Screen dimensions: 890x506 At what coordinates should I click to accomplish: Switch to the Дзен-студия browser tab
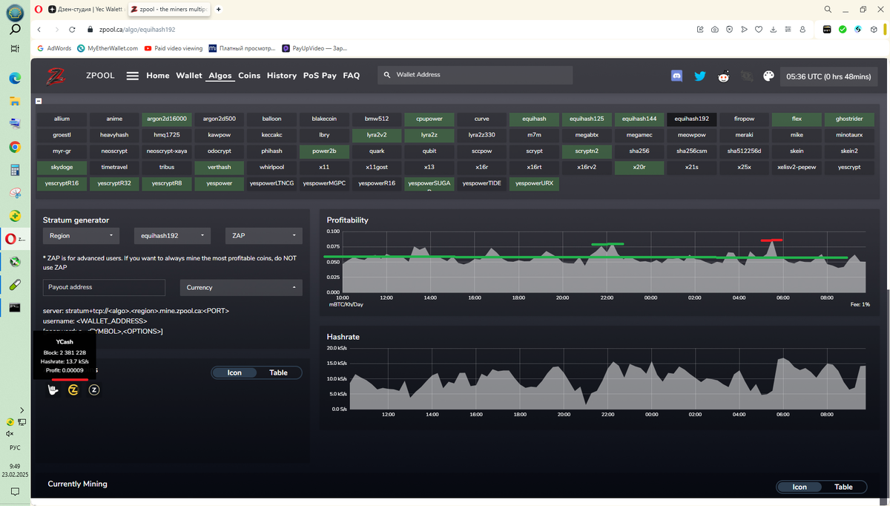tap(86, 9)
